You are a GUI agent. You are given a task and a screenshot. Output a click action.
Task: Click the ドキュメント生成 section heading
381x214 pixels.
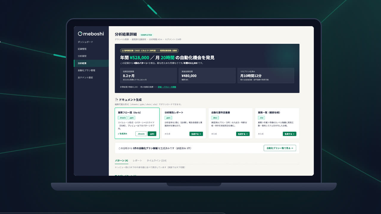(130, 100)
